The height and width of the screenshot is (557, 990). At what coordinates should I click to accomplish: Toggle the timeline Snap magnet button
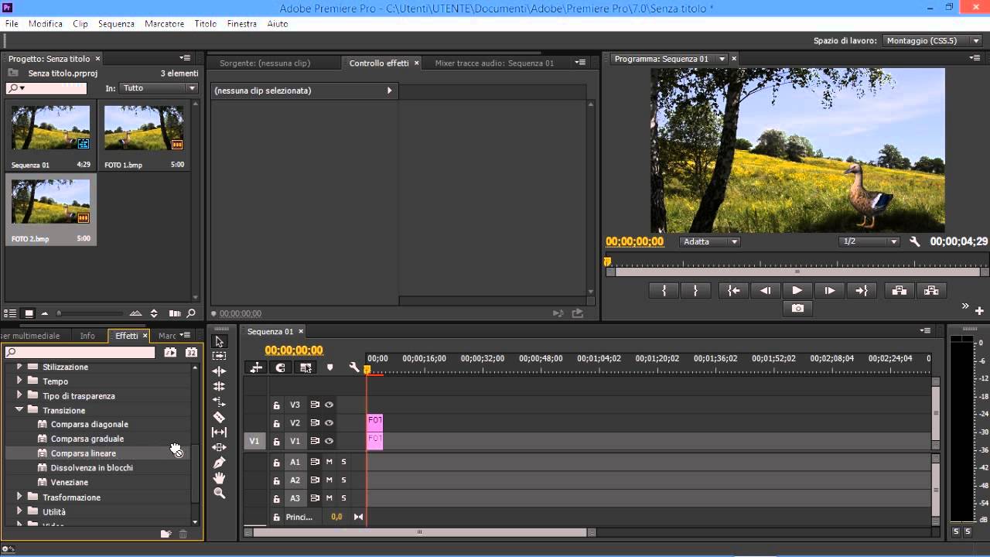(x=281, y=367)
